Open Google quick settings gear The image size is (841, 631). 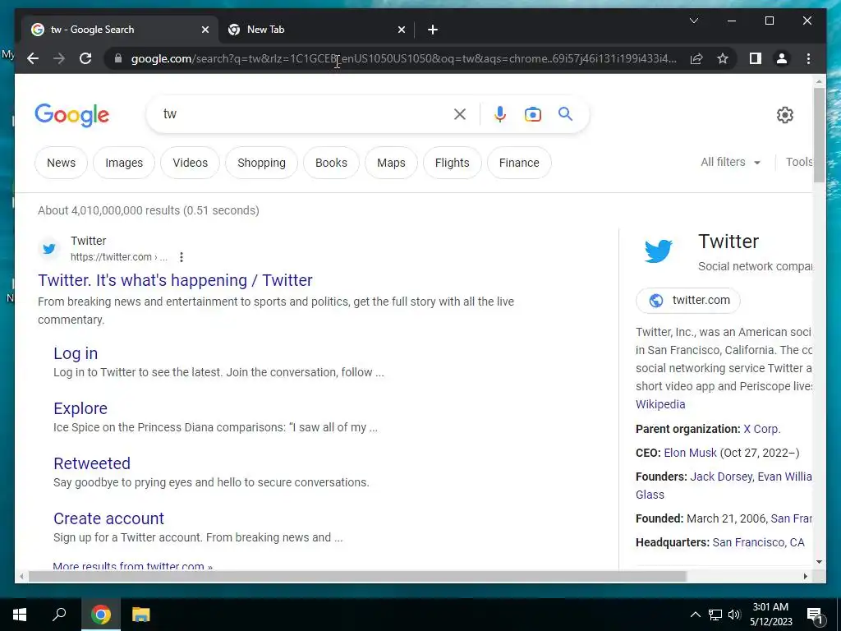784,115
